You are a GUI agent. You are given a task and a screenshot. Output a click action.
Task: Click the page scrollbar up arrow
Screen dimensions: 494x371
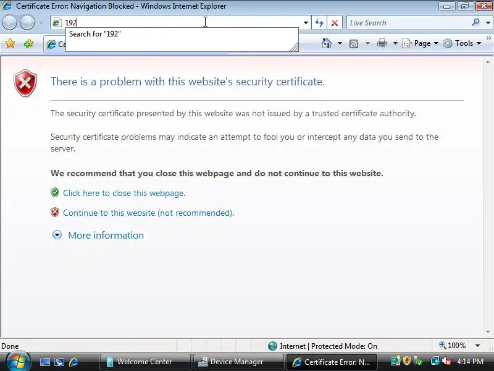488,62
